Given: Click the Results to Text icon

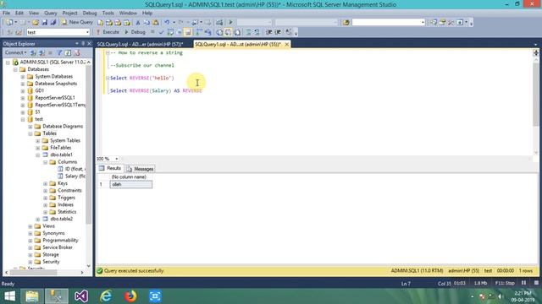Looking at the screenshot, I should tap(219, 32).
